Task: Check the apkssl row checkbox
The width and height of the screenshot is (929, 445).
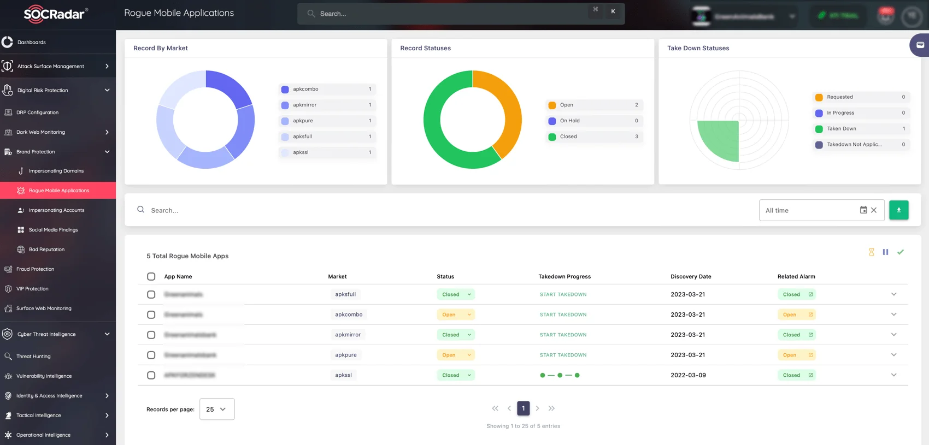Action: pyautogui.click(x=151, y=375)
